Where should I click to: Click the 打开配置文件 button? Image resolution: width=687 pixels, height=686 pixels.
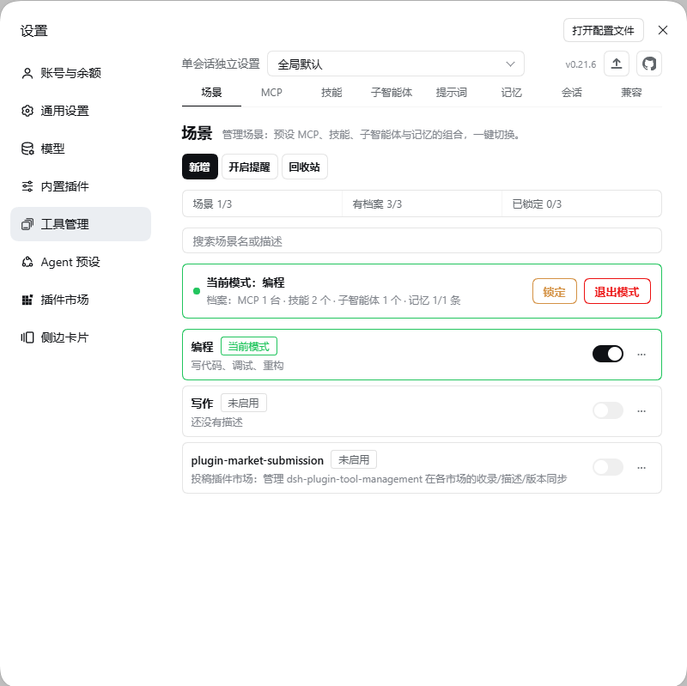(604, 30)
